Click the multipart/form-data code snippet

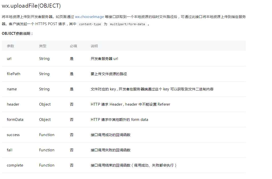tap(127, 24)
